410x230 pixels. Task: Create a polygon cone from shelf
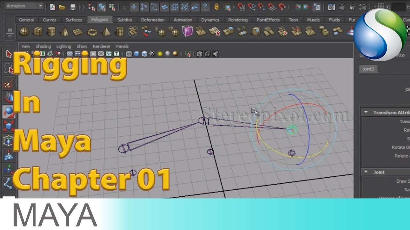(x=65, y=31)
